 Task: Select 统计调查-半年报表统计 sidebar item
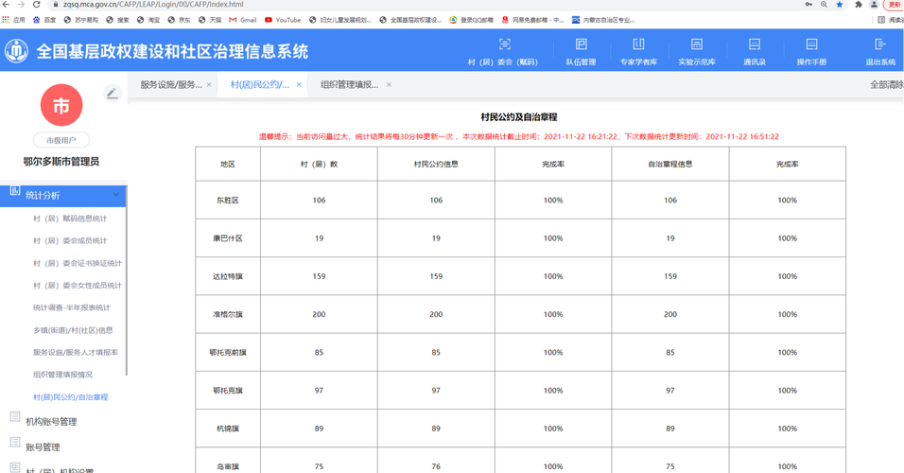[x=71, y=307]
